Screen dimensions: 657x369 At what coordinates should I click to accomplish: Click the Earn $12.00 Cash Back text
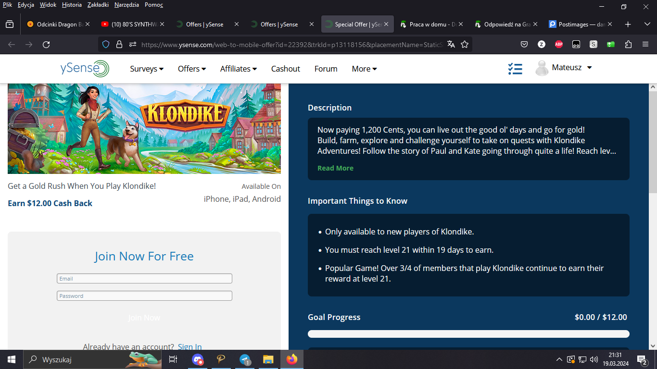click(50, 203)
